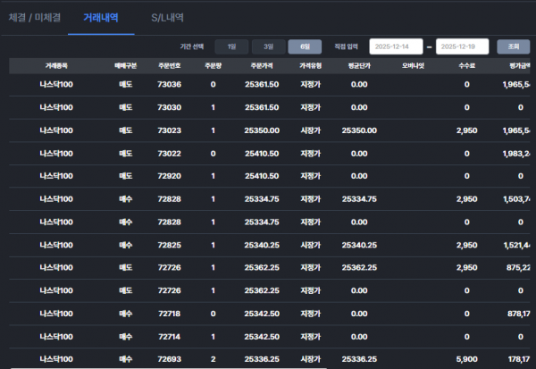Select order number 72693

click(x=169, y=359)
